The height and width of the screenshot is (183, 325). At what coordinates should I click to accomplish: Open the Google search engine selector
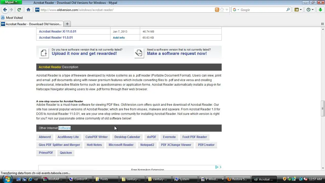coord(236,10)
